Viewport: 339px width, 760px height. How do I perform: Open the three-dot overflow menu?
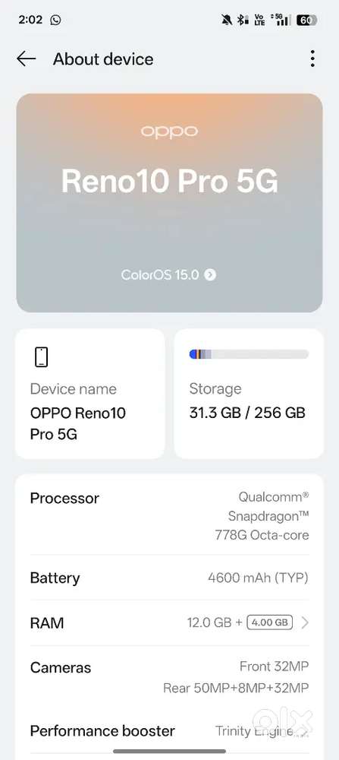[x=313, y=59]
